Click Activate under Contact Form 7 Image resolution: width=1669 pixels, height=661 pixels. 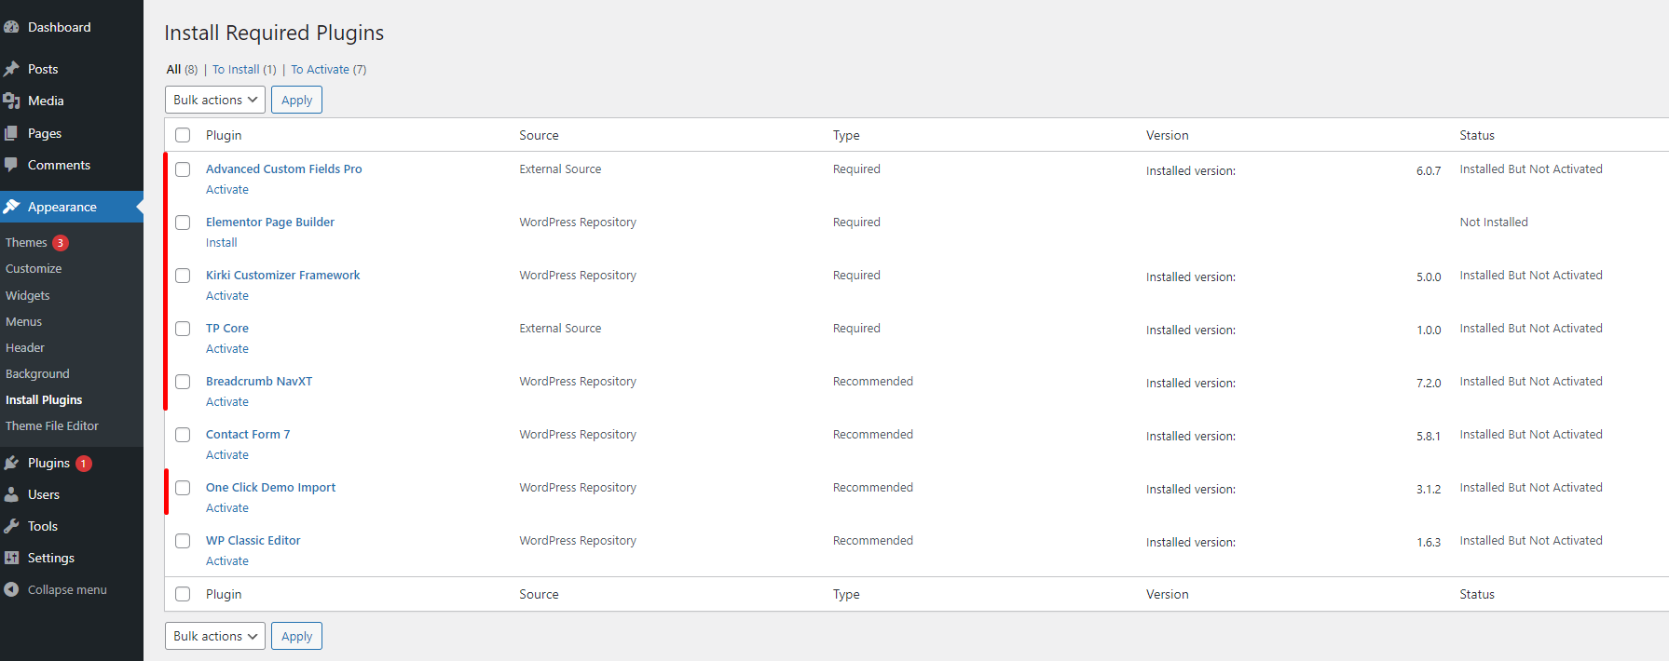click(227, 454)
